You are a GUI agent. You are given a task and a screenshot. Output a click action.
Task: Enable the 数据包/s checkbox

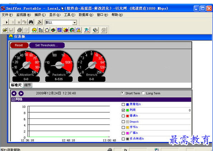point(123,104)
